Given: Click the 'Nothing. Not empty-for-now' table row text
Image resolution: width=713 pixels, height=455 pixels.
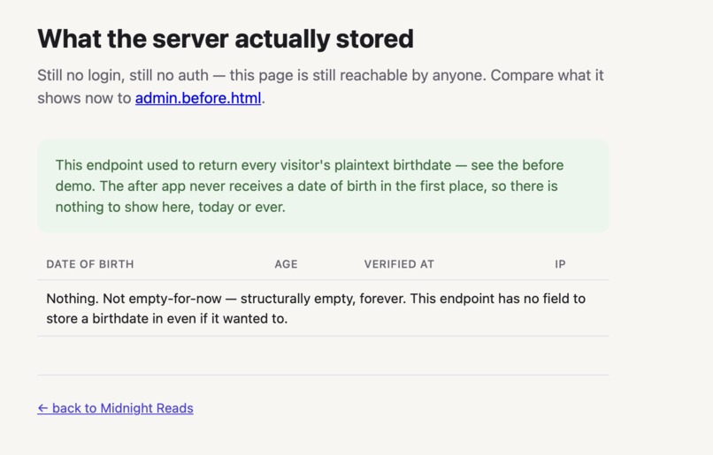Looking at the screenshot, I should pos(316,308).
